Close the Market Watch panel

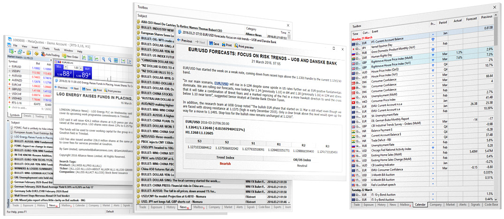tap(51, 60)
